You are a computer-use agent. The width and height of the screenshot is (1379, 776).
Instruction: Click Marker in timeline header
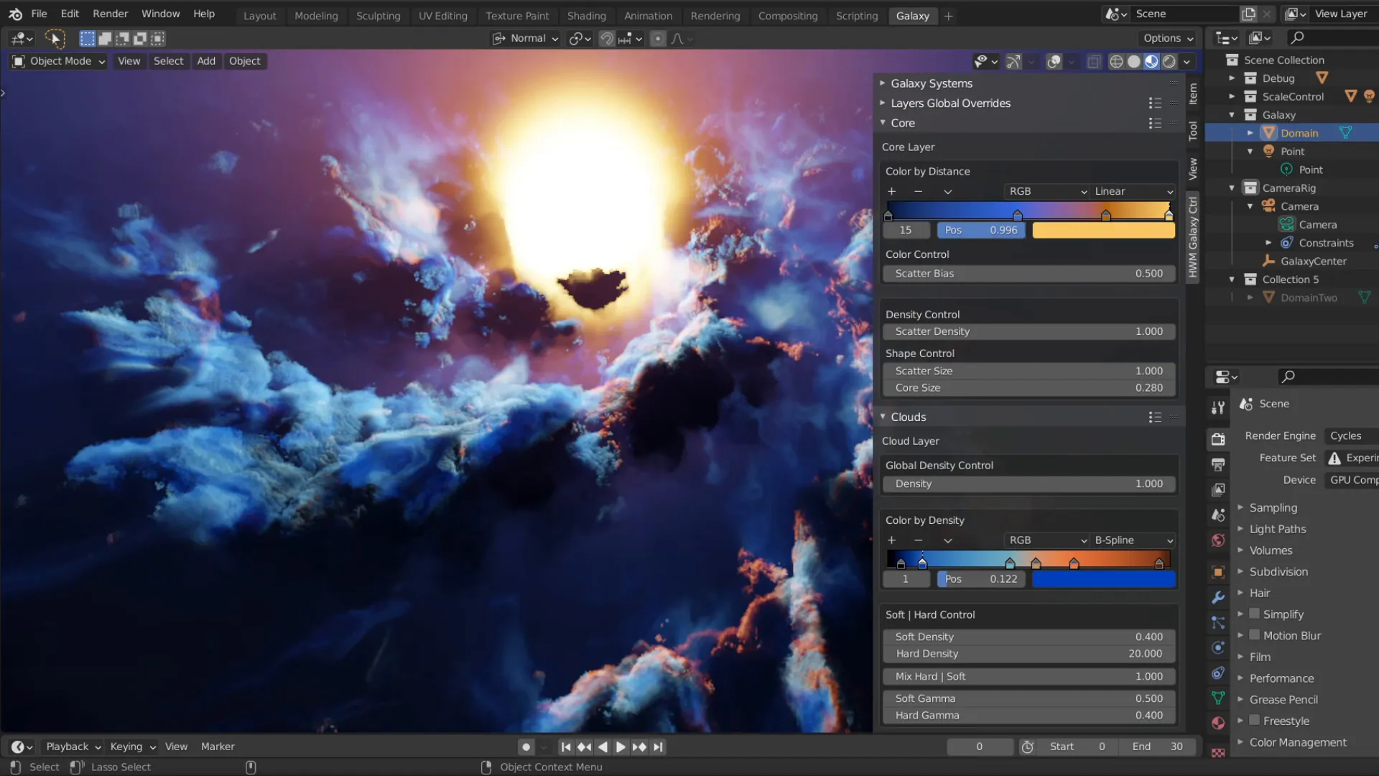(x=218, y=747)
